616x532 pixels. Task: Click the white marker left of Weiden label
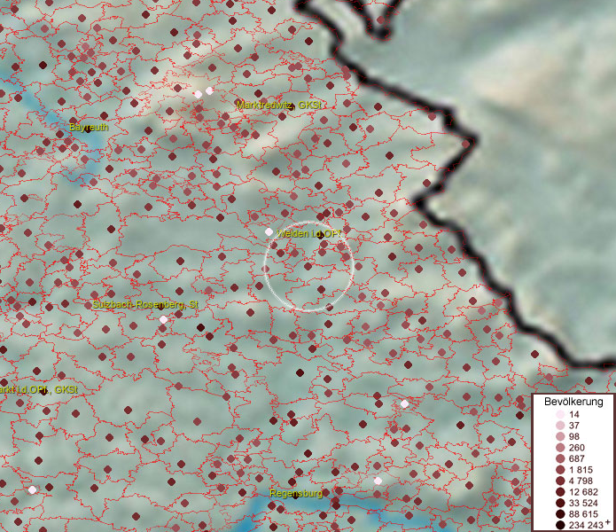coord(269,231)
